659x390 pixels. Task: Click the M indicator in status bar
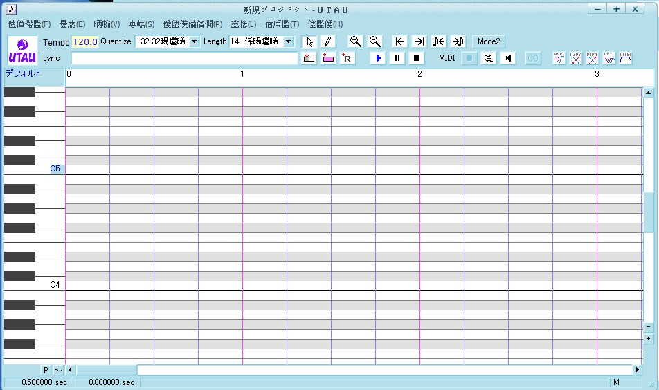[616, 382]
